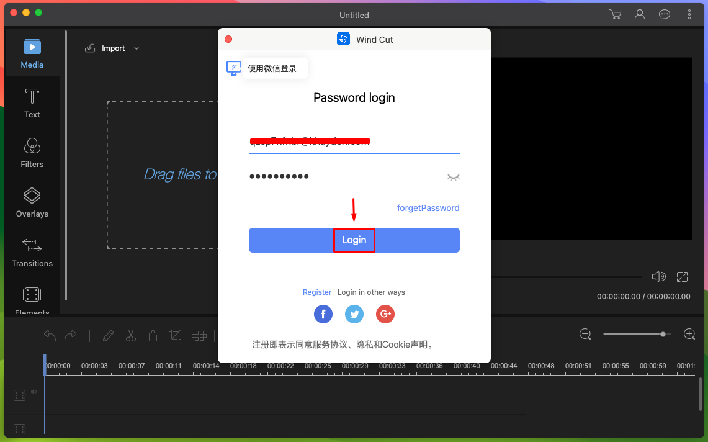Screen dimensions: 708x442
Task: Open the forgetPassword link
Action: click(x=428, y=209)
